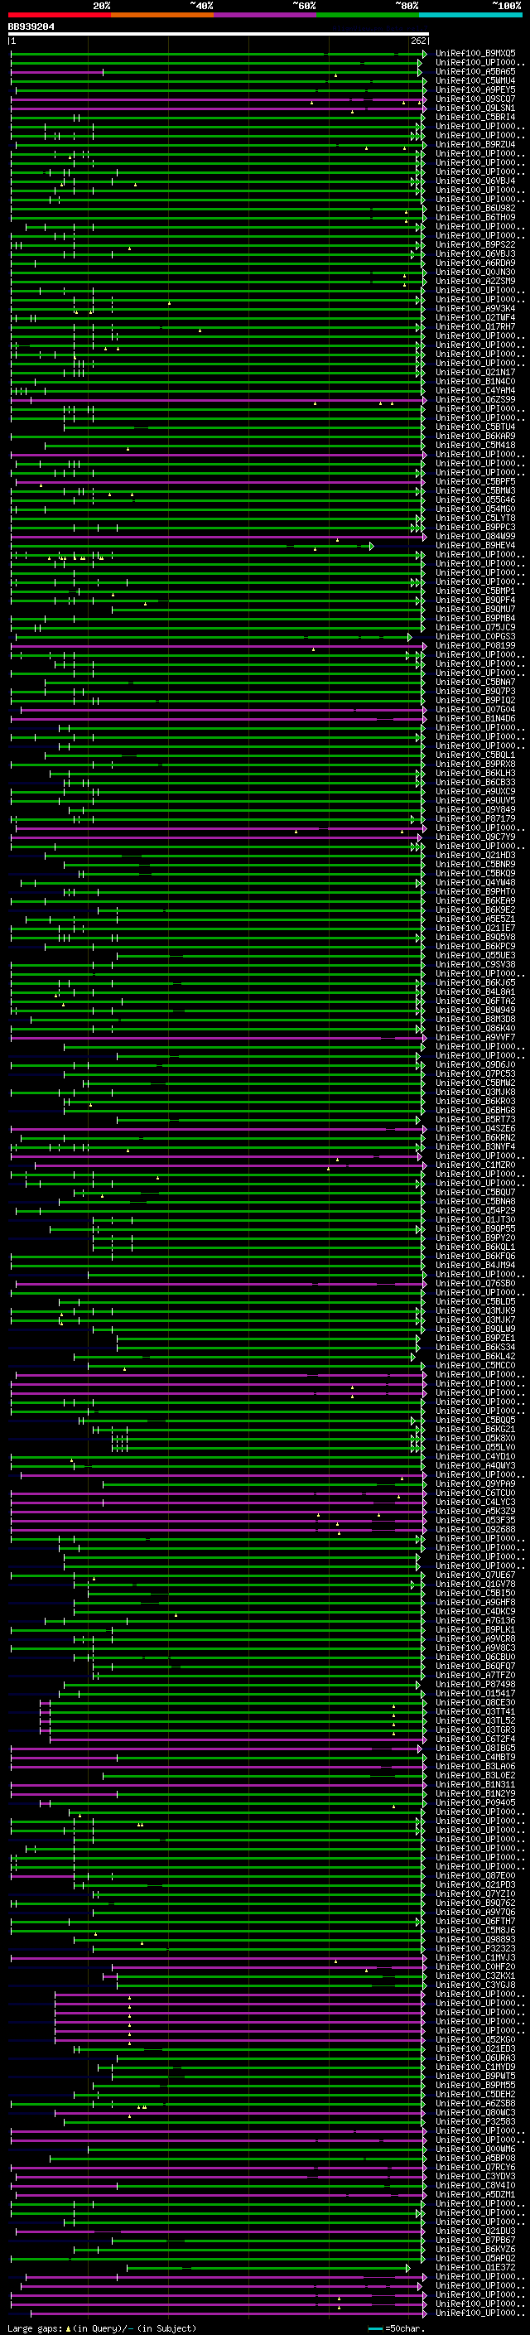Screen dimensions: 530x2335
Task: Click the orange ~40% identity legend bar
Action: click(162, 15)
